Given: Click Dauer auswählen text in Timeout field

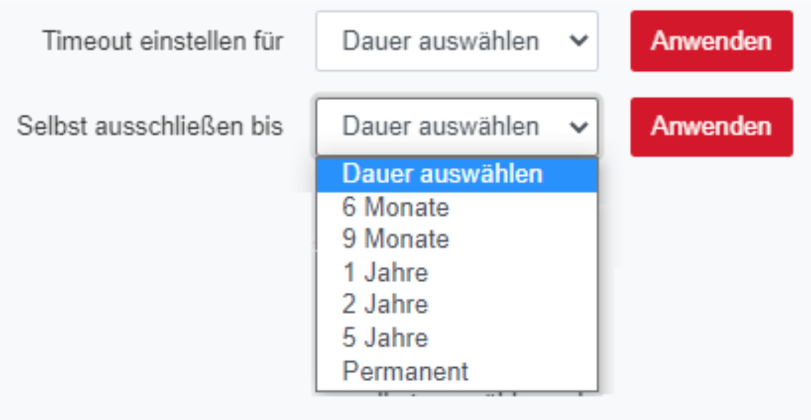Looking at the screenshot, I should click(441, 41).
